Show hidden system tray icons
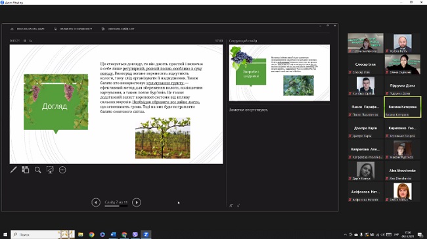Image resolution: width=427 pixels, height=239 pixels. click(x=346, y=234)
